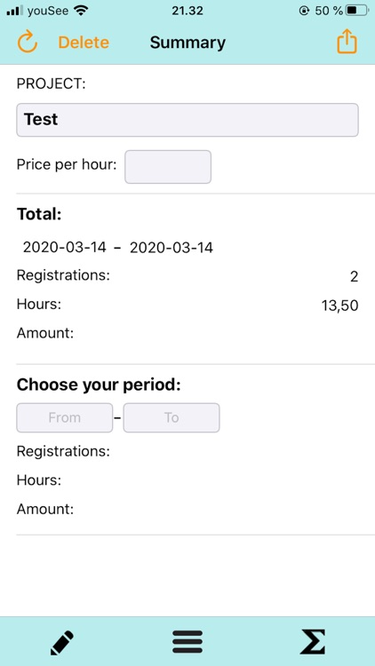
Task: Tap the total hours value 13,50
Action: (339, 305)
